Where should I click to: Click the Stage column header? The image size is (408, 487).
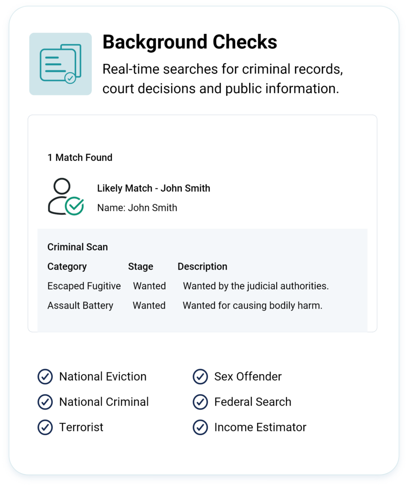pyautogui.click(x=140, y=266)
